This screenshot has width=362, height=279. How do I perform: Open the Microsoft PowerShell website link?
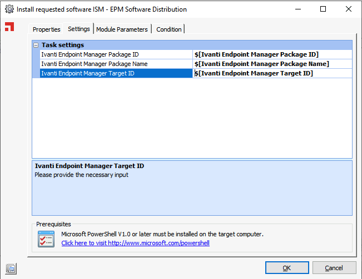[135, 243]
